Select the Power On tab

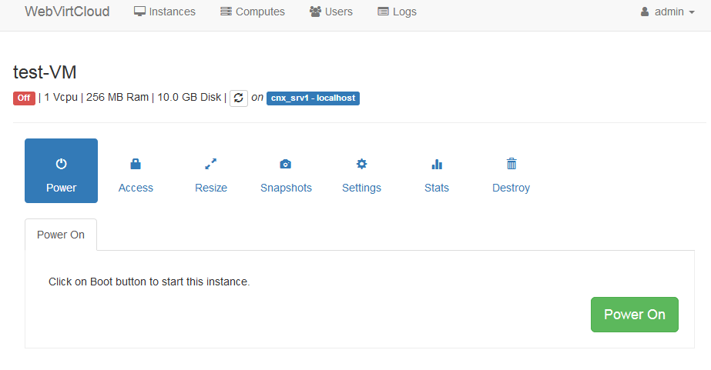[61, 235]
